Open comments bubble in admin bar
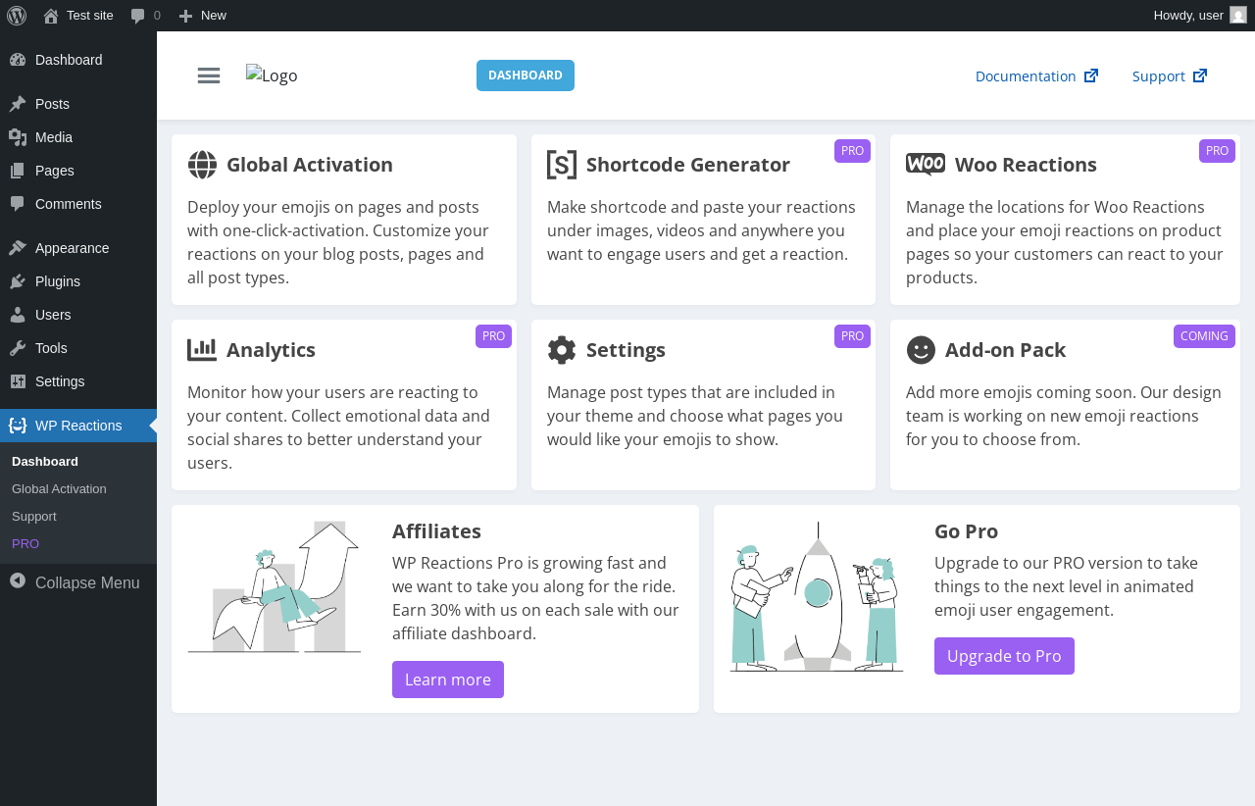The width and height of the screenshot is (1255, 806). (x=145, y=15)
